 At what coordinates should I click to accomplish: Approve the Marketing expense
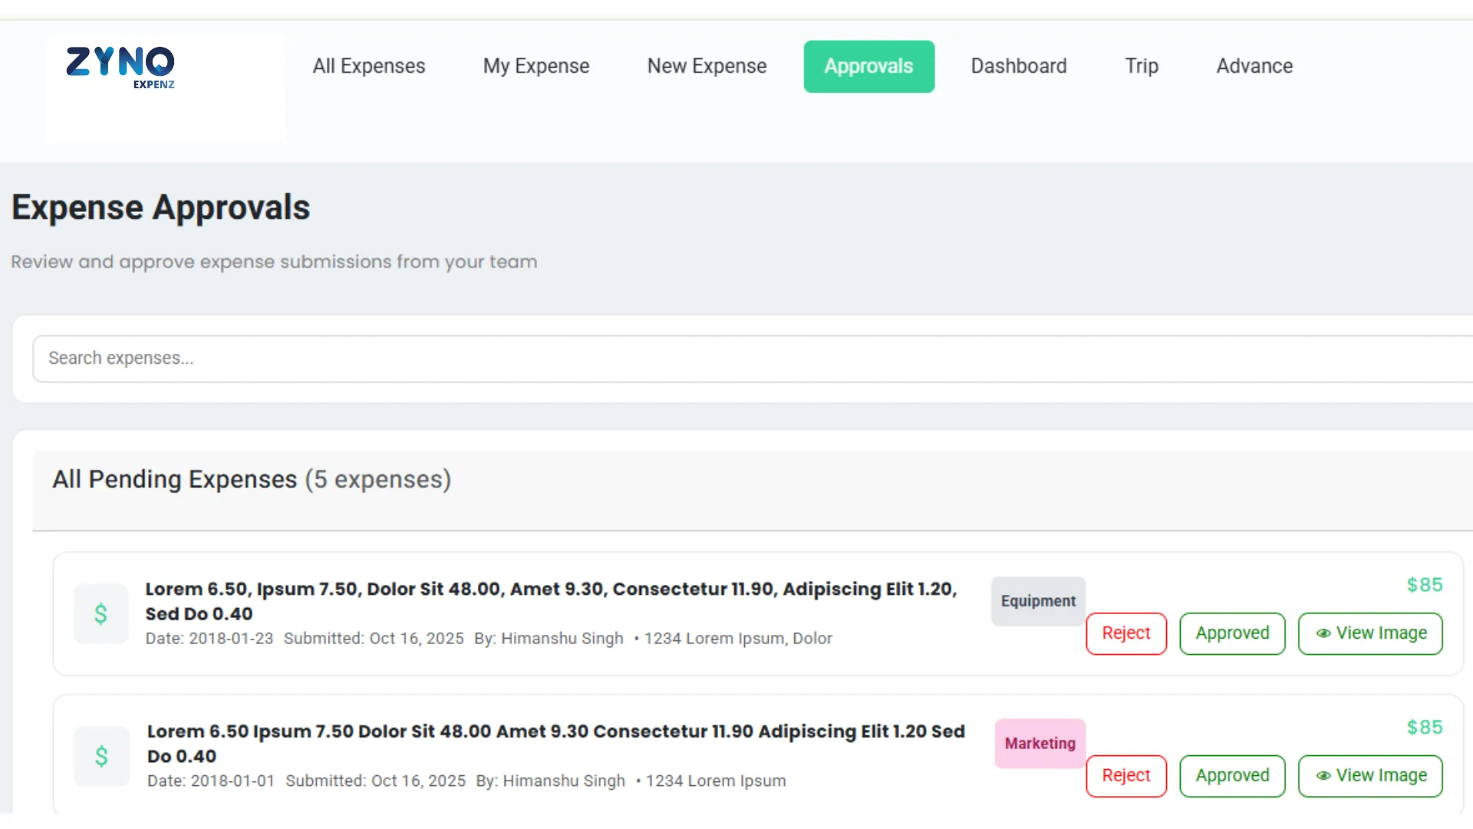(x=1231, y=776)
